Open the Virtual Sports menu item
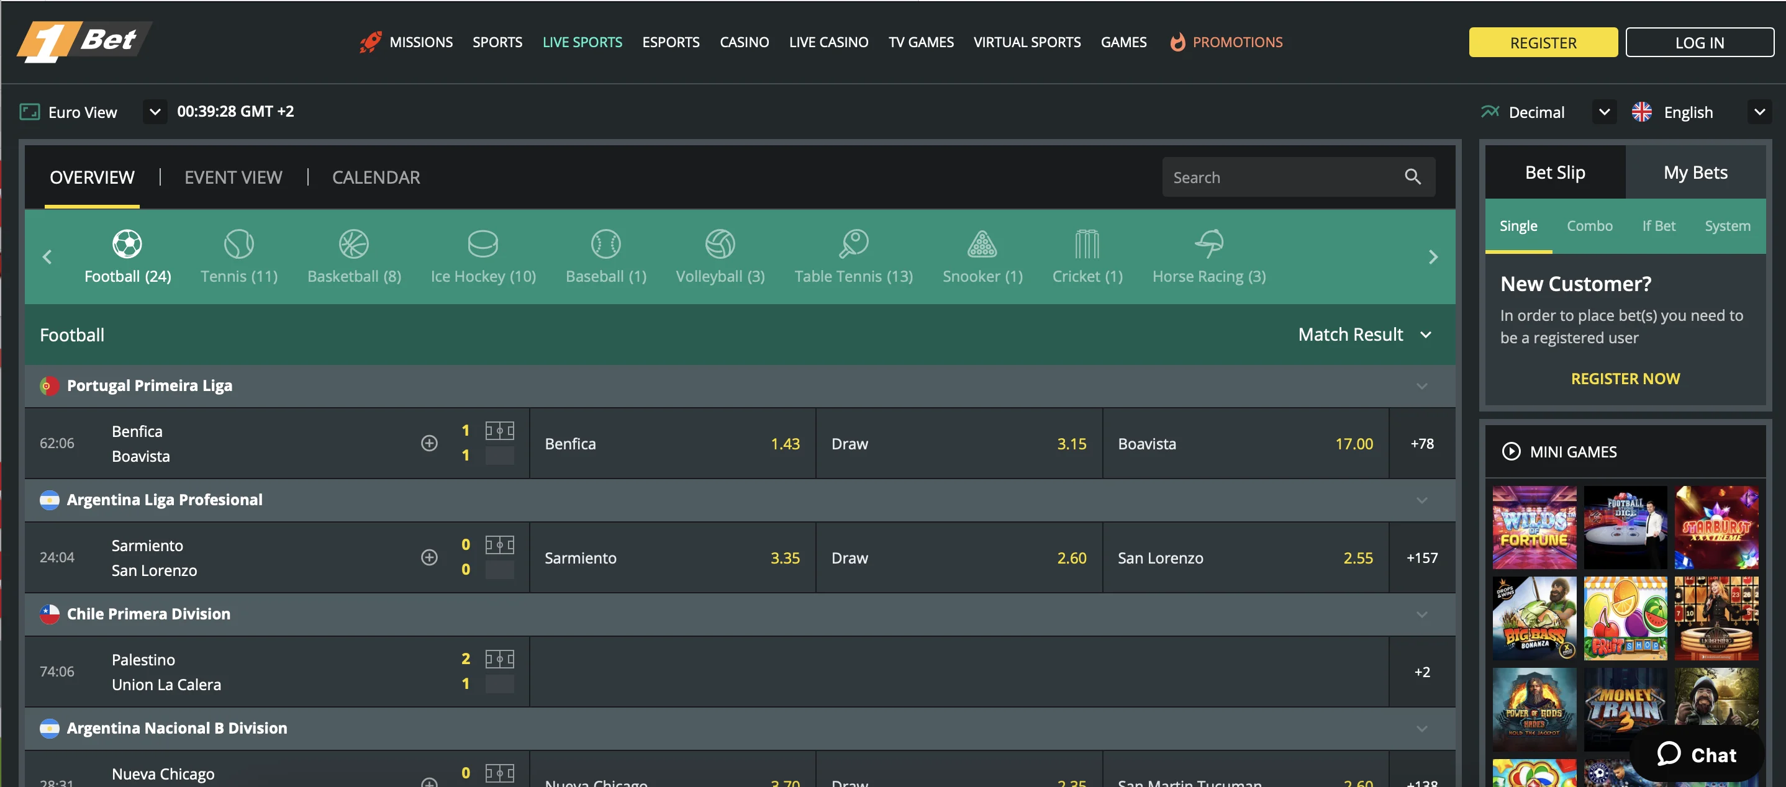1786x787 pixels. point(1027,42)
